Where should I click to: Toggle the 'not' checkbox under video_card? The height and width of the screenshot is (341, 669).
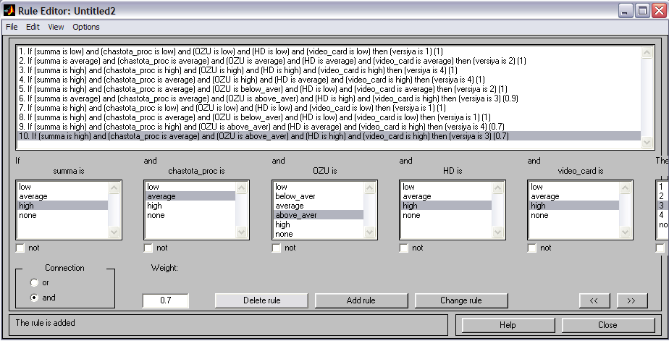coord(531,248)
